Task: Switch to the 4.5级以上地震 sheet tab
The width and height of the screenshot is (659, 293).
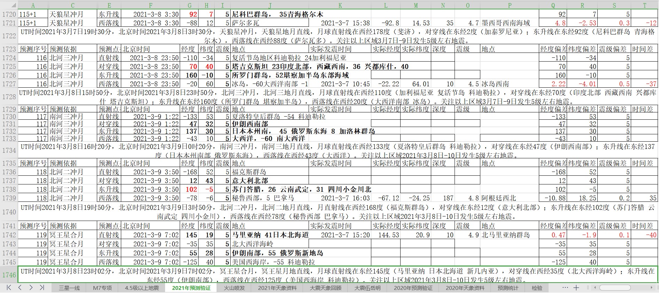Action: pyautogui.click(x=142, y=288)
